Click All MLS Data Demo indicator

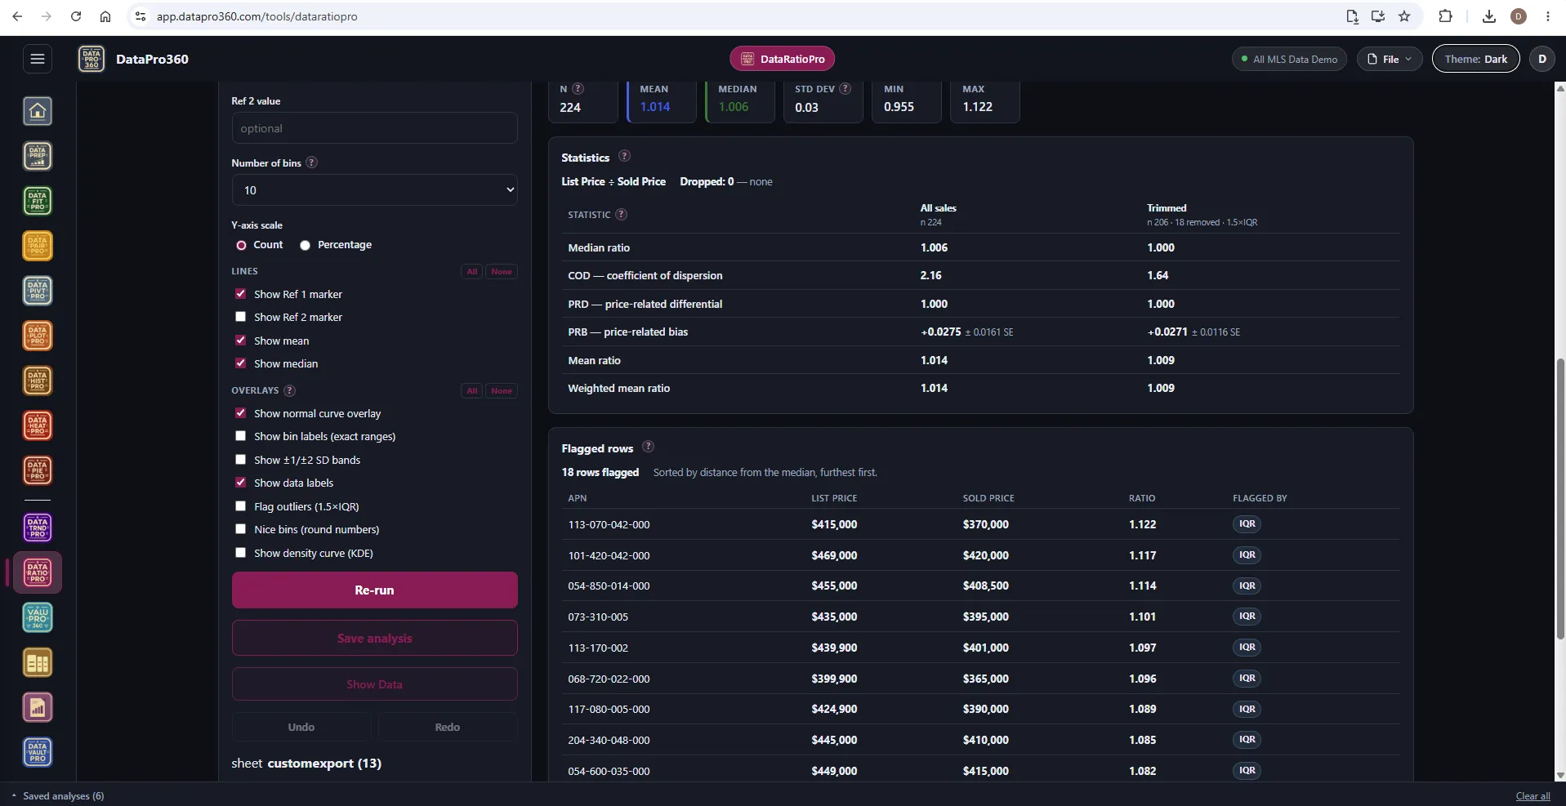click(1289, 59)
